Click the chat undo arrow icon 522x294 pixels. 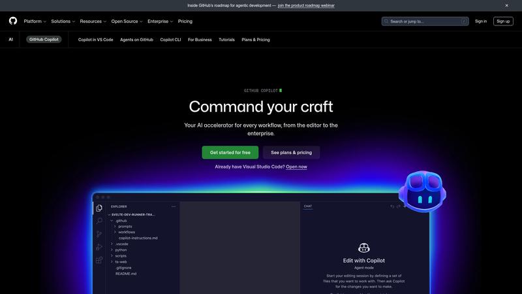pos(392,206)
